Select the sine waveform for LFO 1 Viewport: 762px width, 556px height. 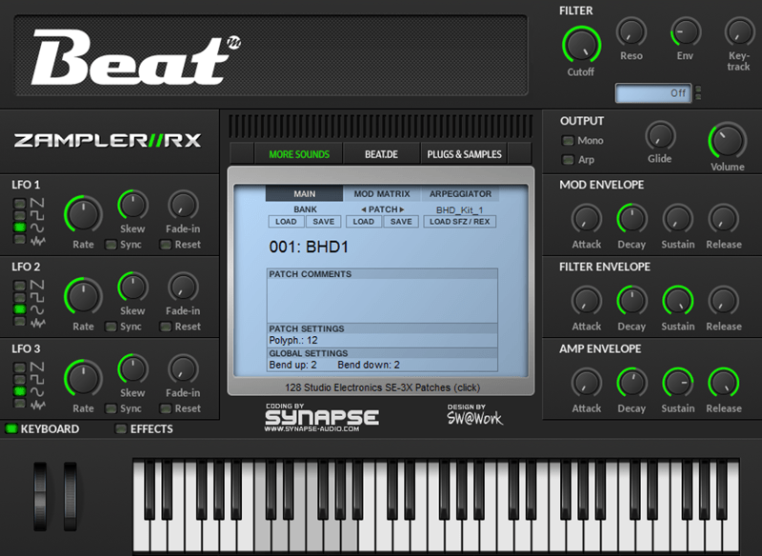19,224
